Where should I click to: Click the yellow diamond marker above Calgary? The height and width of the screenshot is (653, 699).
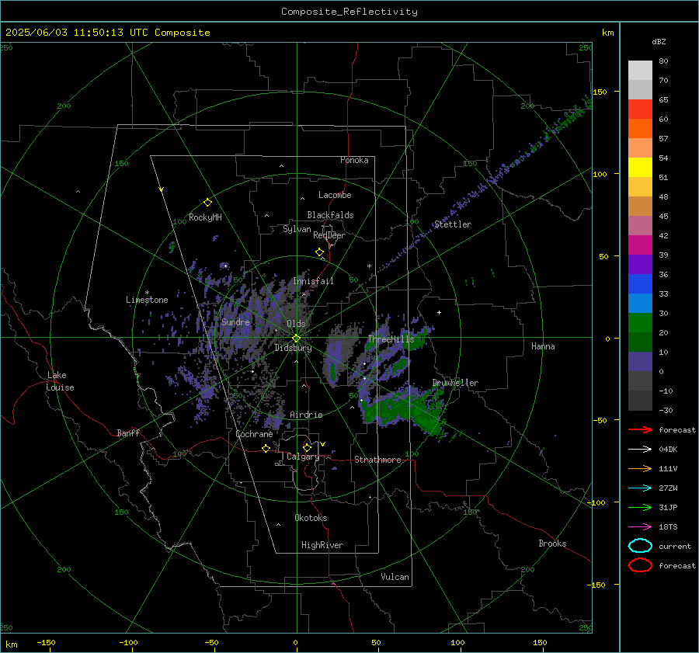point(307,447)
